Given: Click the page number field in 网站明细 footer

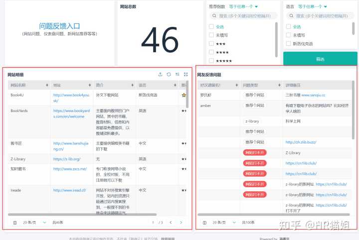Looking at the screenshot, I should pyautogui.click(x=153, y=223).
